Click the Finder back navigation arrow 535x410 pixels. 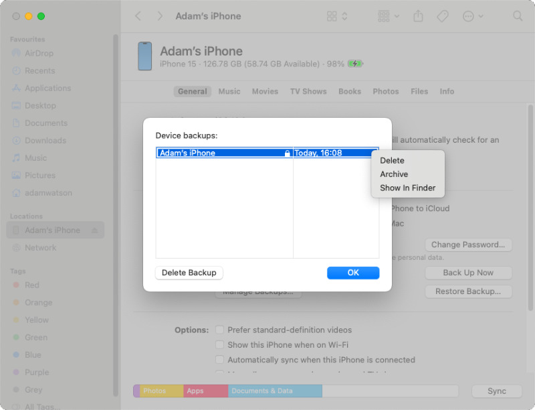click(x=138, y=16)
